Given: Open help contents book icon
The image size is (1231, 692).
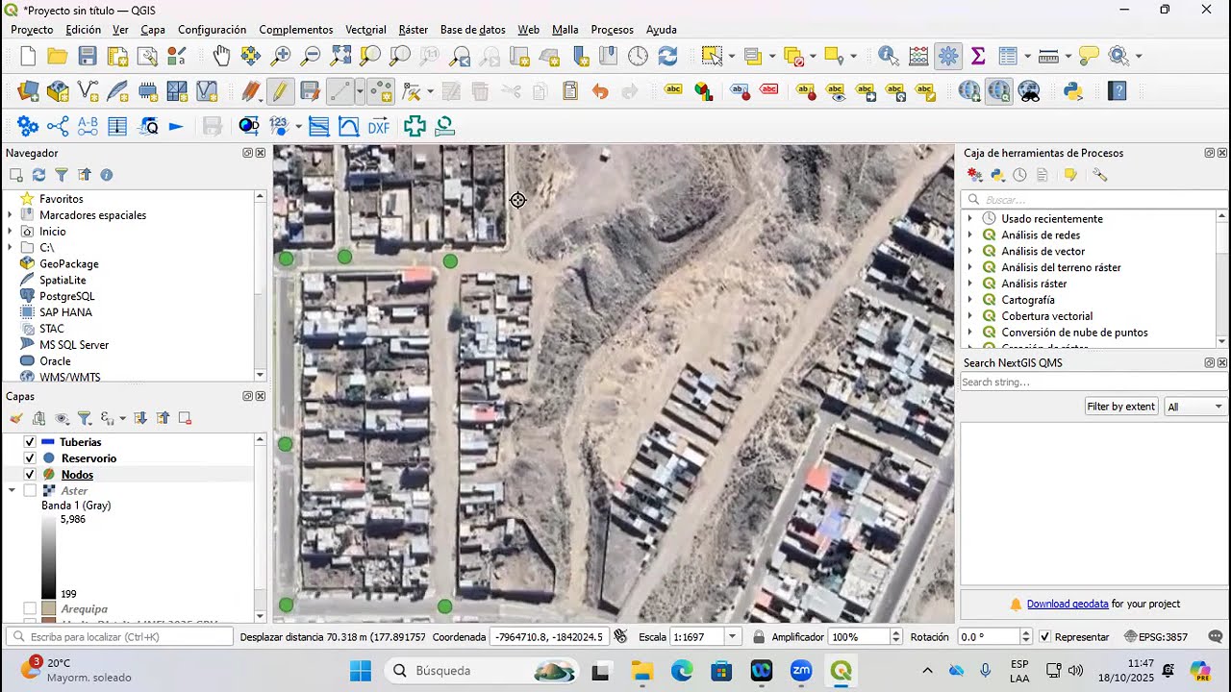Looking at the screenshot, I should 1117,91.
